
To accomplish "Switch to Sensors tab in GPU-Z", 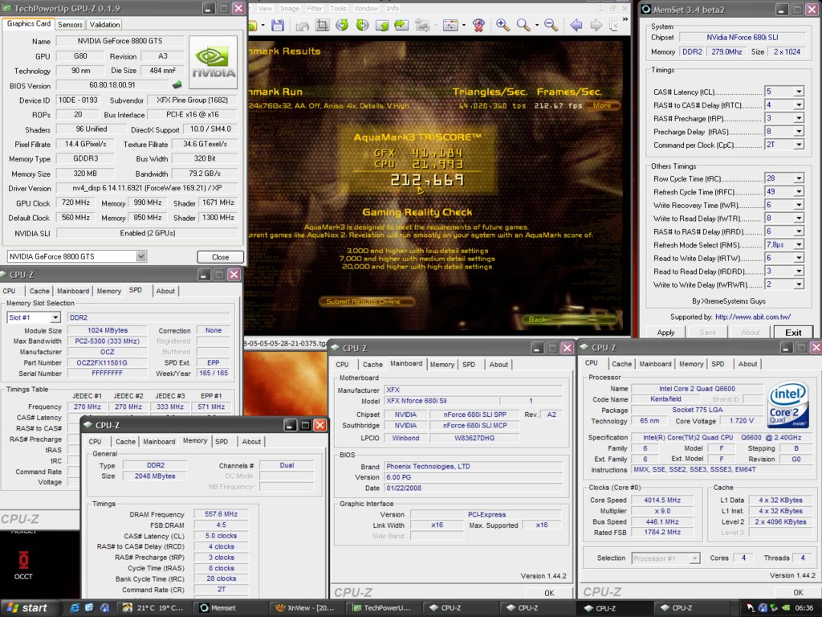I will pos(71,25).
